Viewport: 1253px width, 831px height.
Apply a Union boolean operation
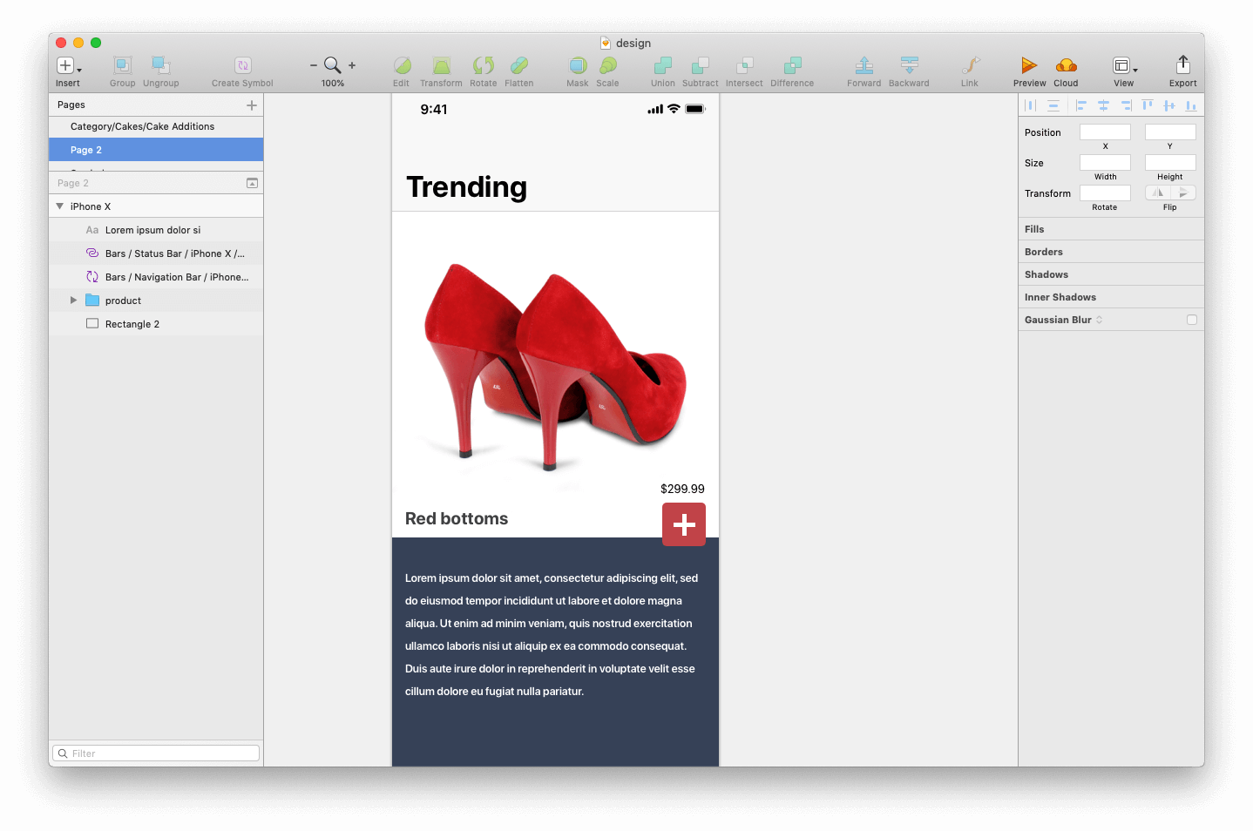pyautogui.click(x=662, y=65)
